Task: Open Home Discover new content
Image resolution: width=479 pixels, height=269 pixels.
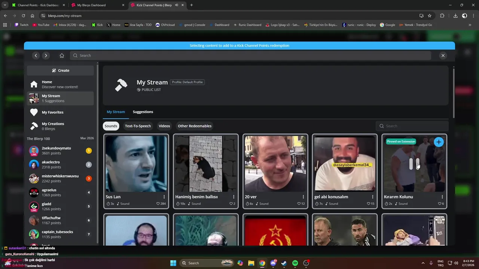Action: [60, 84]
